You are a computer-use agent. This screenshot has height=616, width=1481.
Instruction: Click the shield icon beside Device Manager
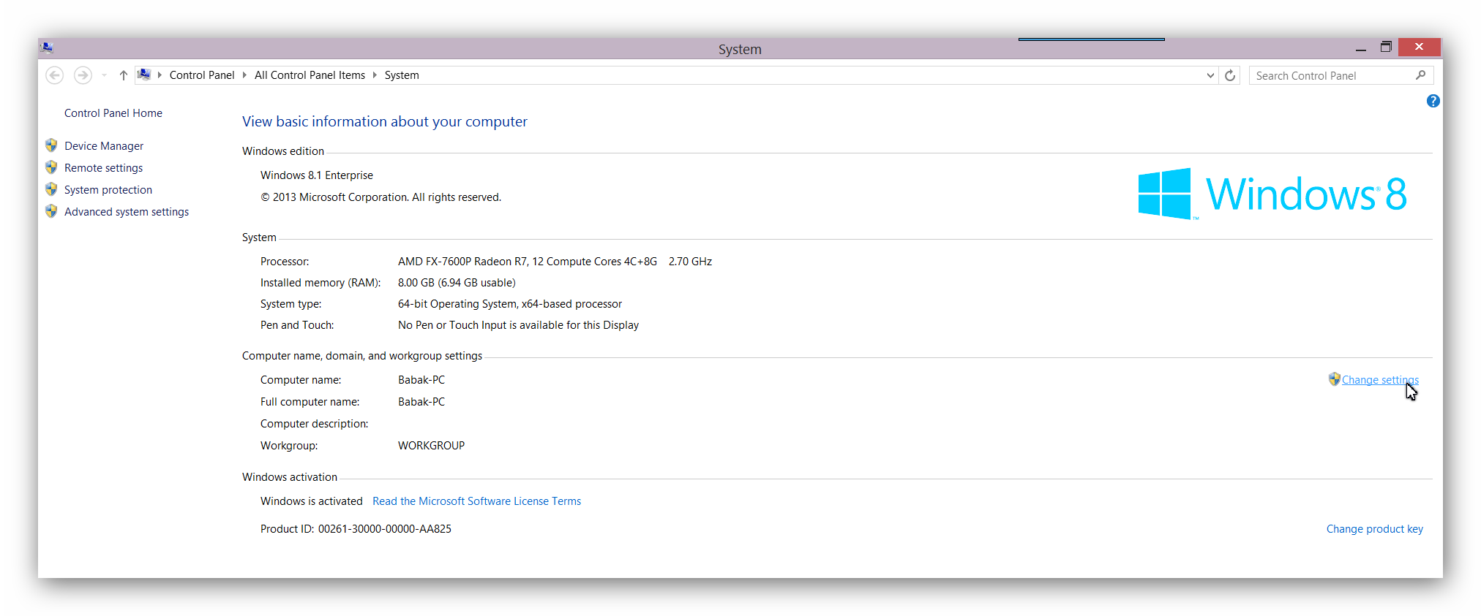click(51, 145)
